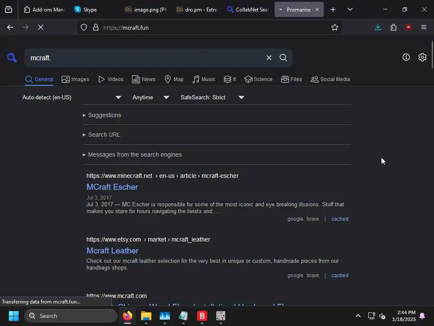Select the Images search category

pyautogui.click(x=75, y=79)
